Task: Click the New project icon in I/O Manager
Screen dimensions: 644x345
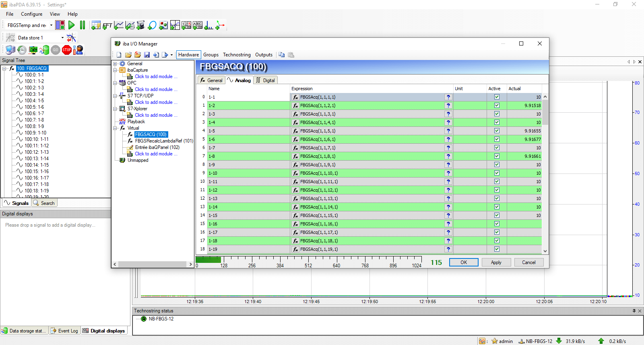Action: (x=119, y=55)
